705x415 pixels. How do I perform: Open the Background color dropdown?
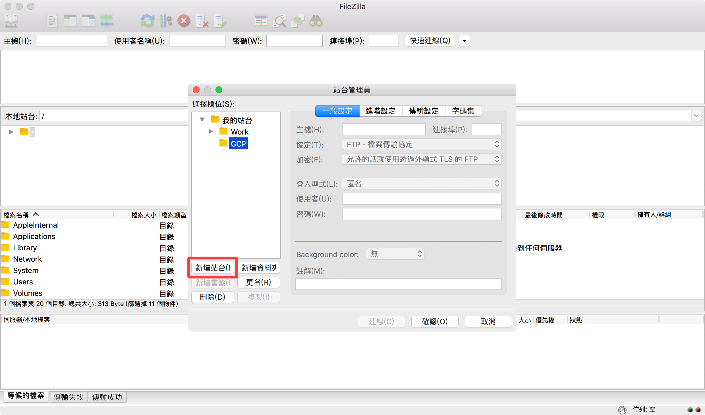tap(395, 254)
